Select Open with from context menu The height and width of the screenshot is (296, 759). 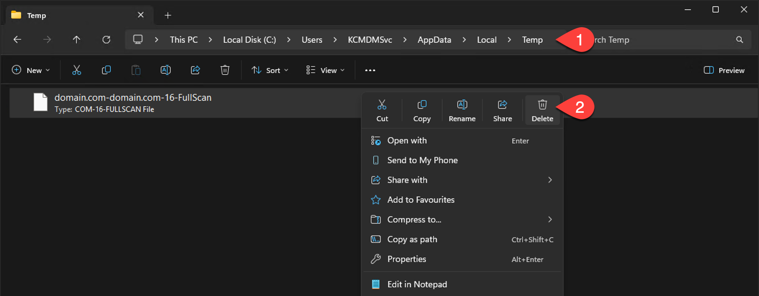462,141
